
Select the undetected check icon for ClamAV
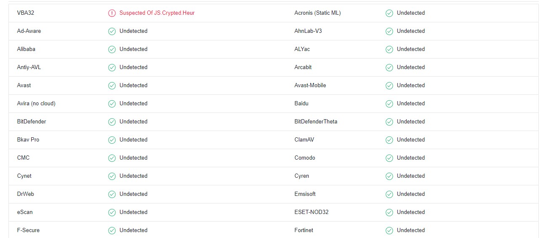(x=389, y=140)
